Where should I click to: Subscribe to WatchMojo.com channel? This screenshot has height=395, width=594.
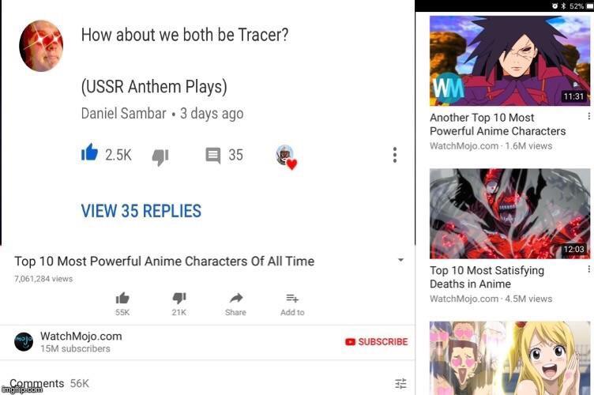[x=376, y=341]
